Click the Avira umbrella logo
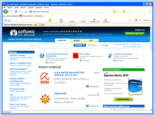The image size is (155, 116). click(45, 78)
